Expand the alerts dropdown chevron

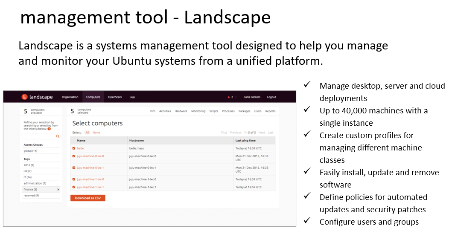236,97
